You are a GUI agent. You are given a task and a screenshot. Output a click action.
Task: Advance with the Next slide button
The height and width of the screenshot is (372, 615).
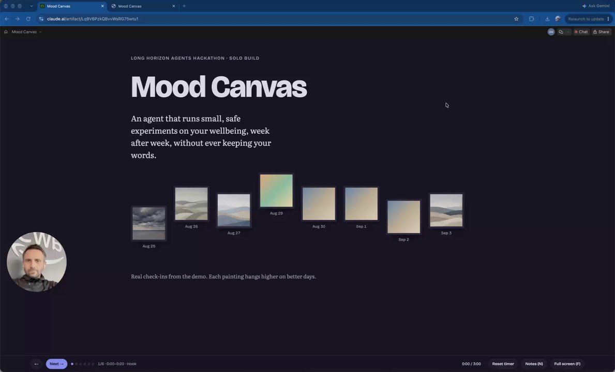point(56,364)
